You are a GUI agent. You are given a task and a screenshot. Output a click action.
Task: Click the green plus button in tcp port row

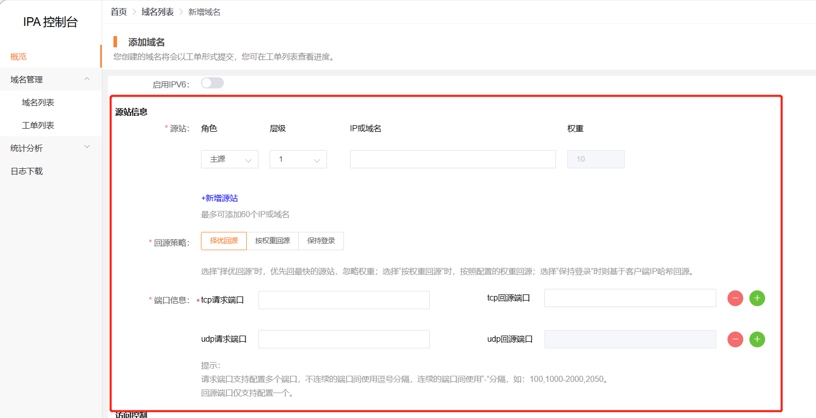click(757, 298)
